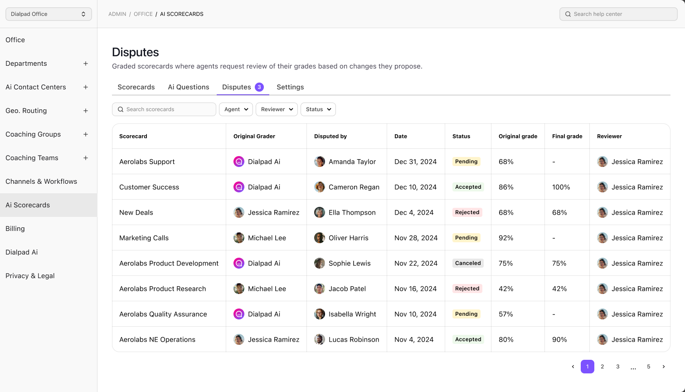Open Channels & Workflows in the sidebar
Image resolution: width=685 pixels, height=392 pixels.
[x=49, y=181]
